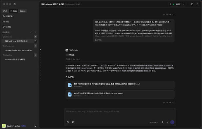Click the dropdown chevron next to 中打开

click(184, 4)
